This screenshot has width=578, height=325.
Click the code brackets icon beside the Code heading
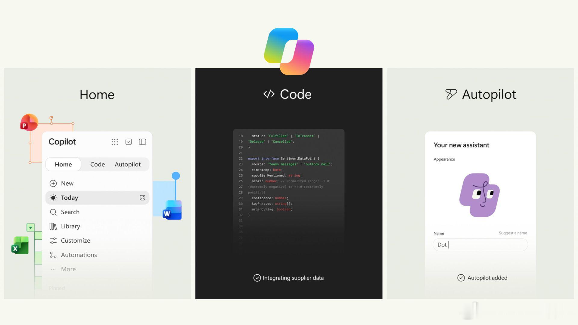[269, 94]
